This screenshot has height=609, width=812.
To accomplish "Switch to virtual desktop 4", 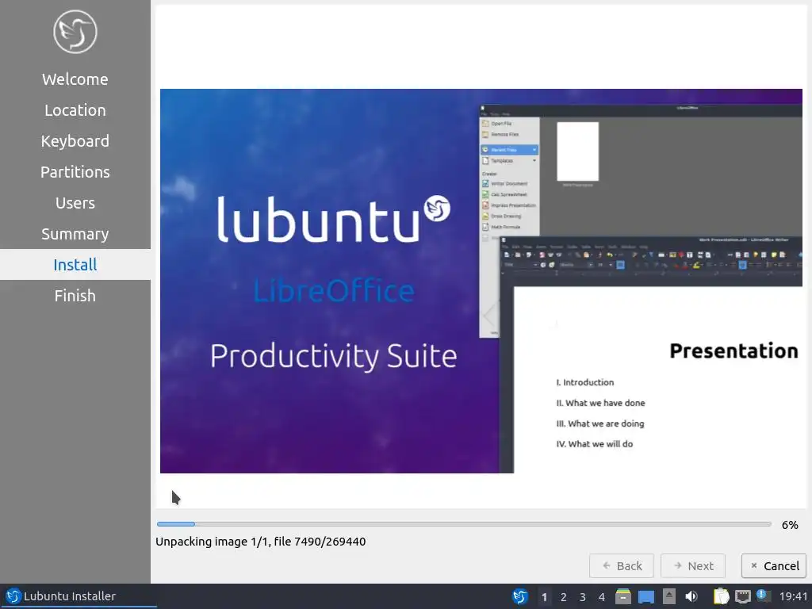I will [602, 597].
